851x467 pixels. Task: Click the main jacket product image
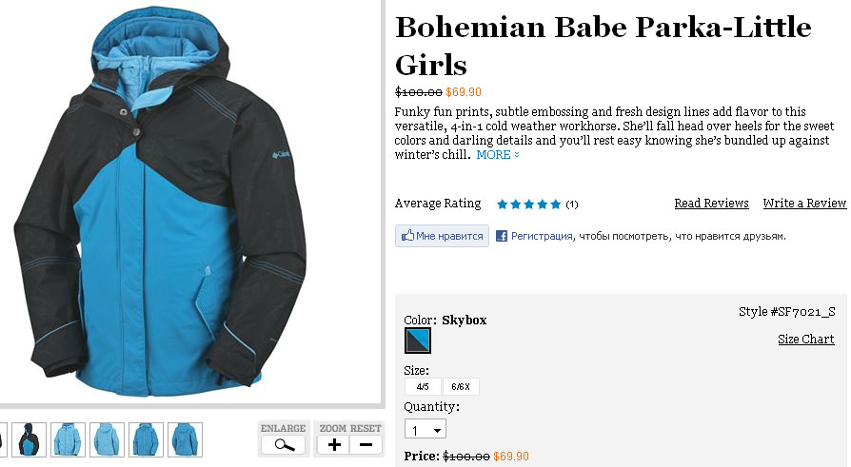click(160, 209)
